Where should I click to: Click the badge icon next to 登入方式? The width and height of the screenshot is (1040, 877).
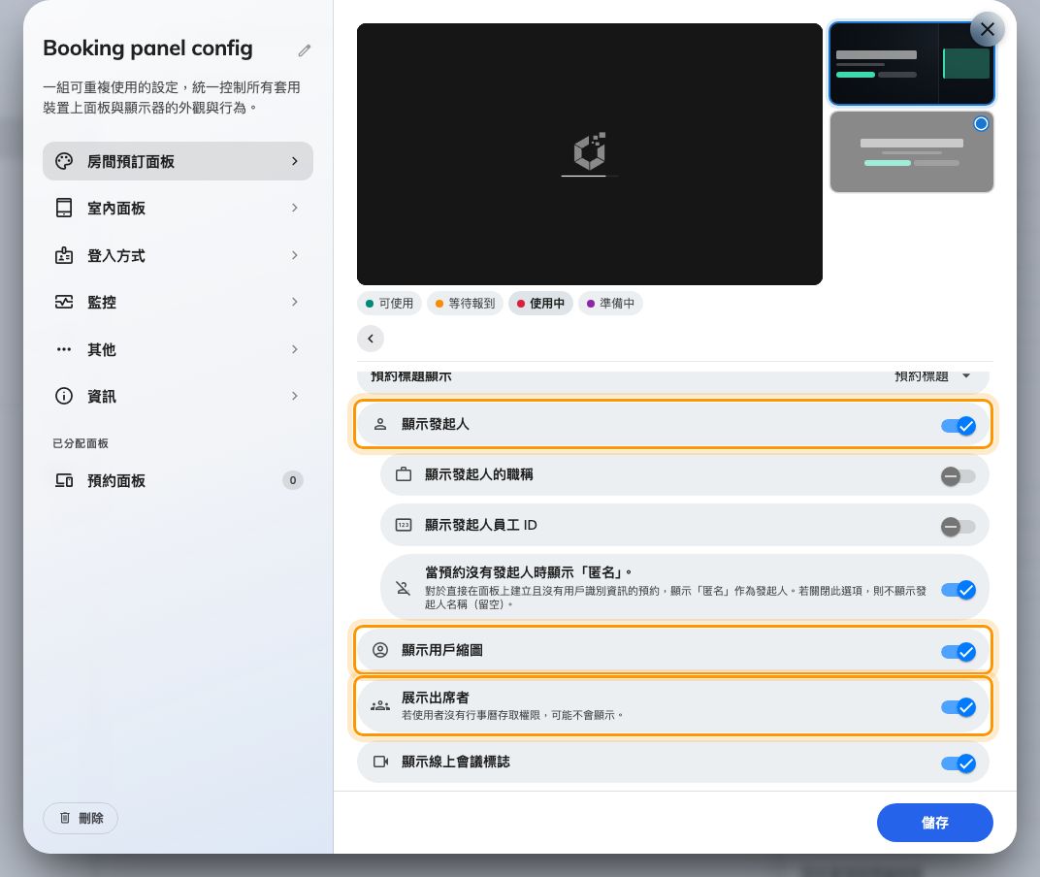coord(64,255)
